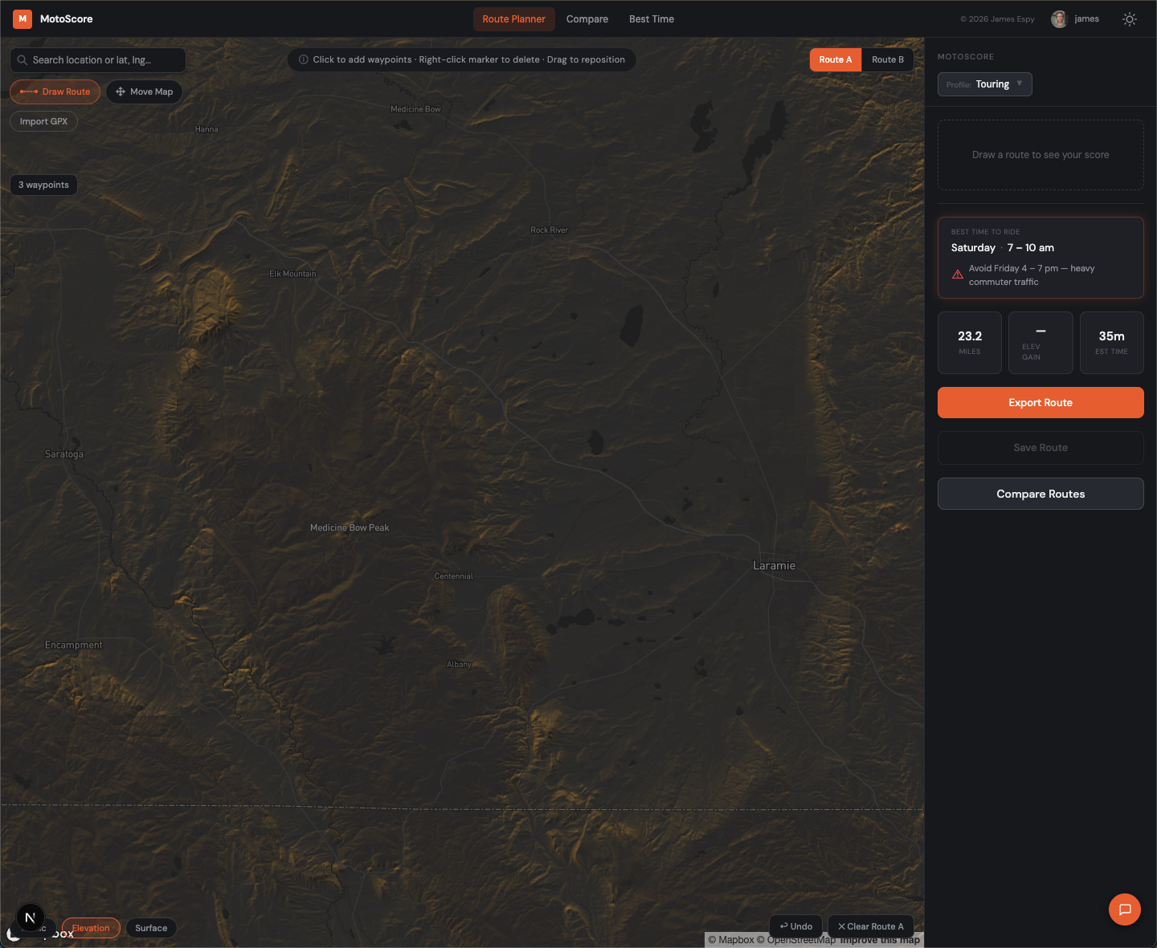
Task: Open the Best Time section
Action: (651, 18)
